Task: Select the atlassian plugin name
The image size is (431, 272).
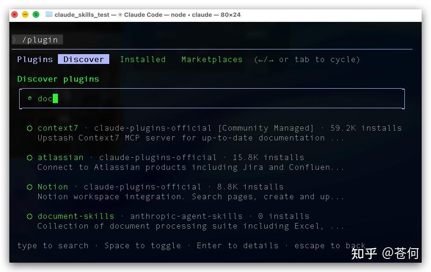Action: tap(61, 157)
